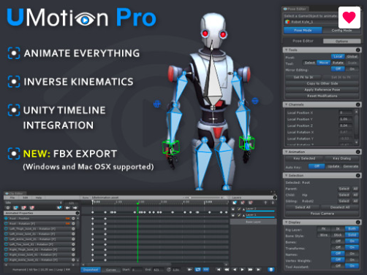Click Set FK to IK button
Viewport: 367px width, 275px height.
click(303, 77)
